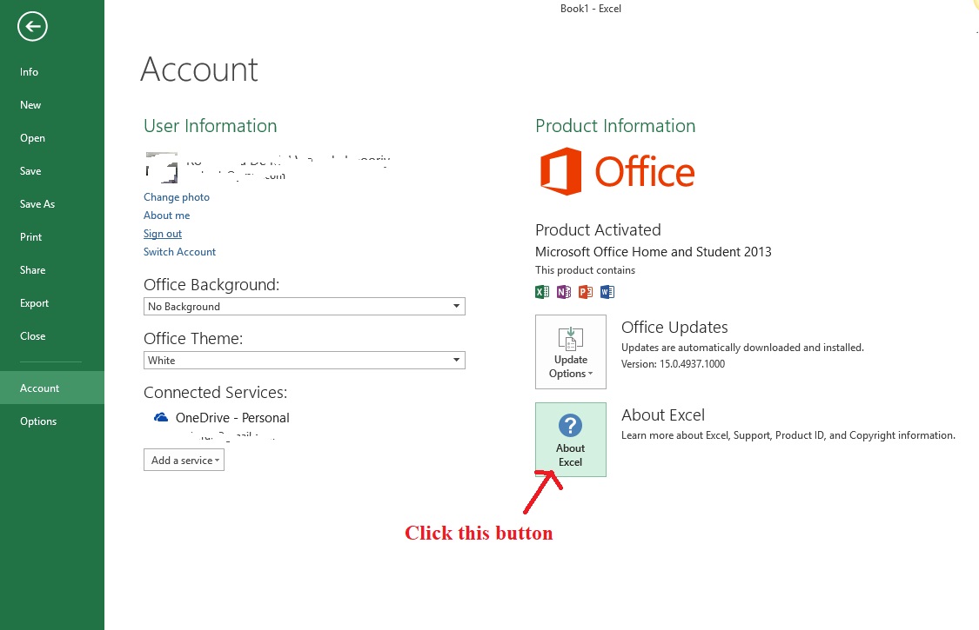
Task: Expand the Office Theme dropdown
Action: click(304, 360)
